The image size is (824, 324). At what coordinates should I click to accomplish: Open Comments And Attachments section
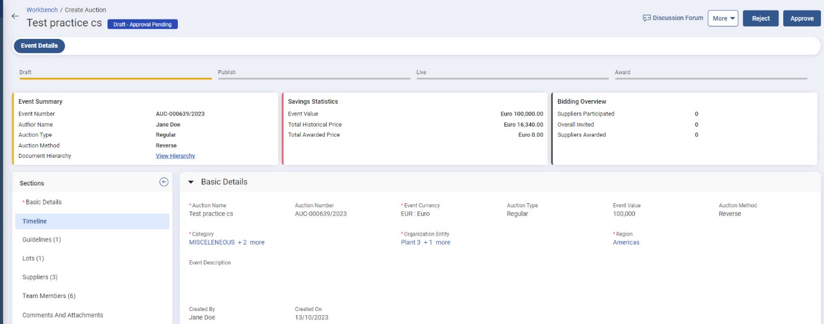pyautogui.click(x=63, y=315)
